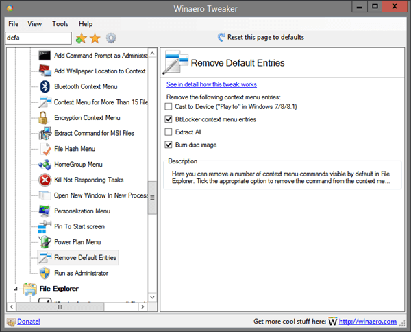Click the horizontal scroll left arrow

coord(12,307)
